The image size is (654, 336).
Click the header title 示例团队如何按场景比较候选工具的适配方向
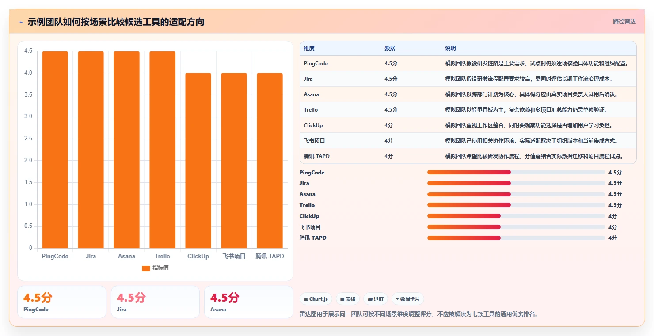point(116,22)
